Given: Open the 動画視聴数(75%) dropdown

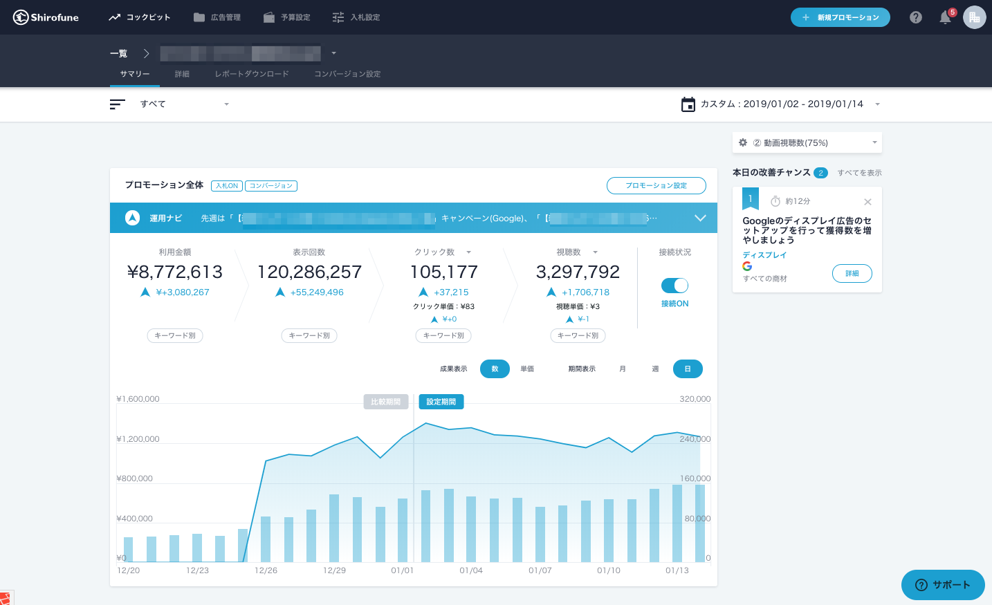Looking at the screenshot, I should [x=874, y=142].
